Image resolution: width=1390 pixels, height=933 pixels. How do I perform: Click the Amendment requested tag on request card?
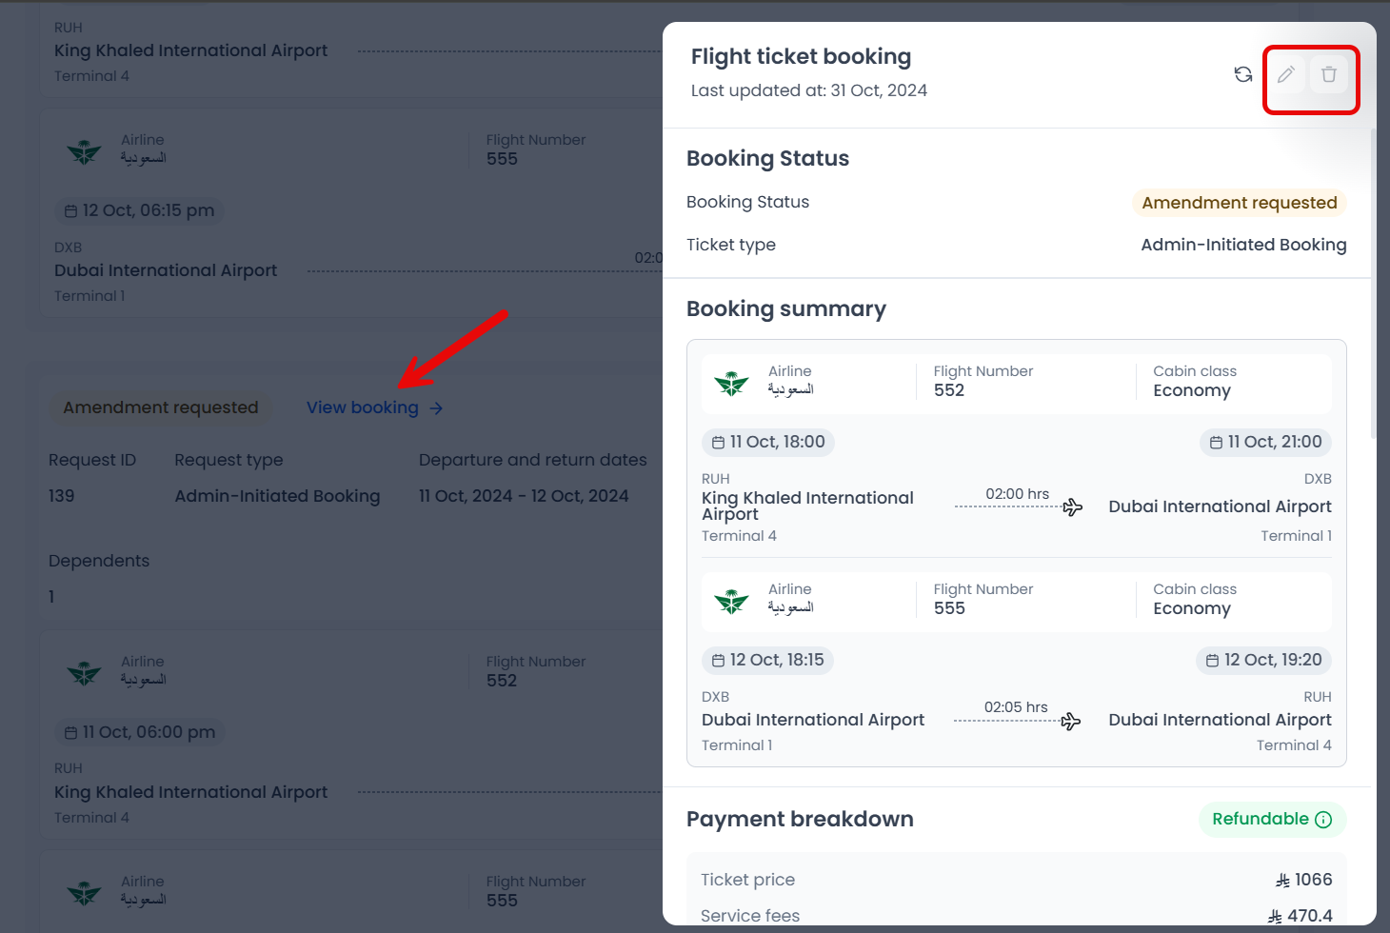coord(161,407)
